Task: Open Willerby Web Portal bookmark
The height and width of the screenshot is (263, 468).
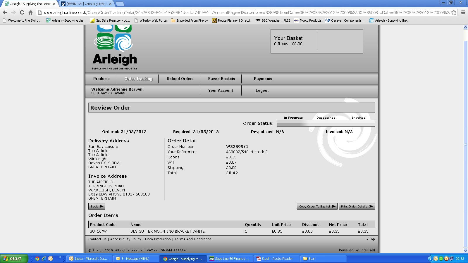Action: point(151,20)
